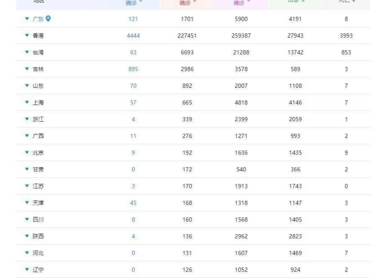This screenshot has width=390, height=278.
Task: Expand the 甘肃 row triangle
Action: coord(27,169)
